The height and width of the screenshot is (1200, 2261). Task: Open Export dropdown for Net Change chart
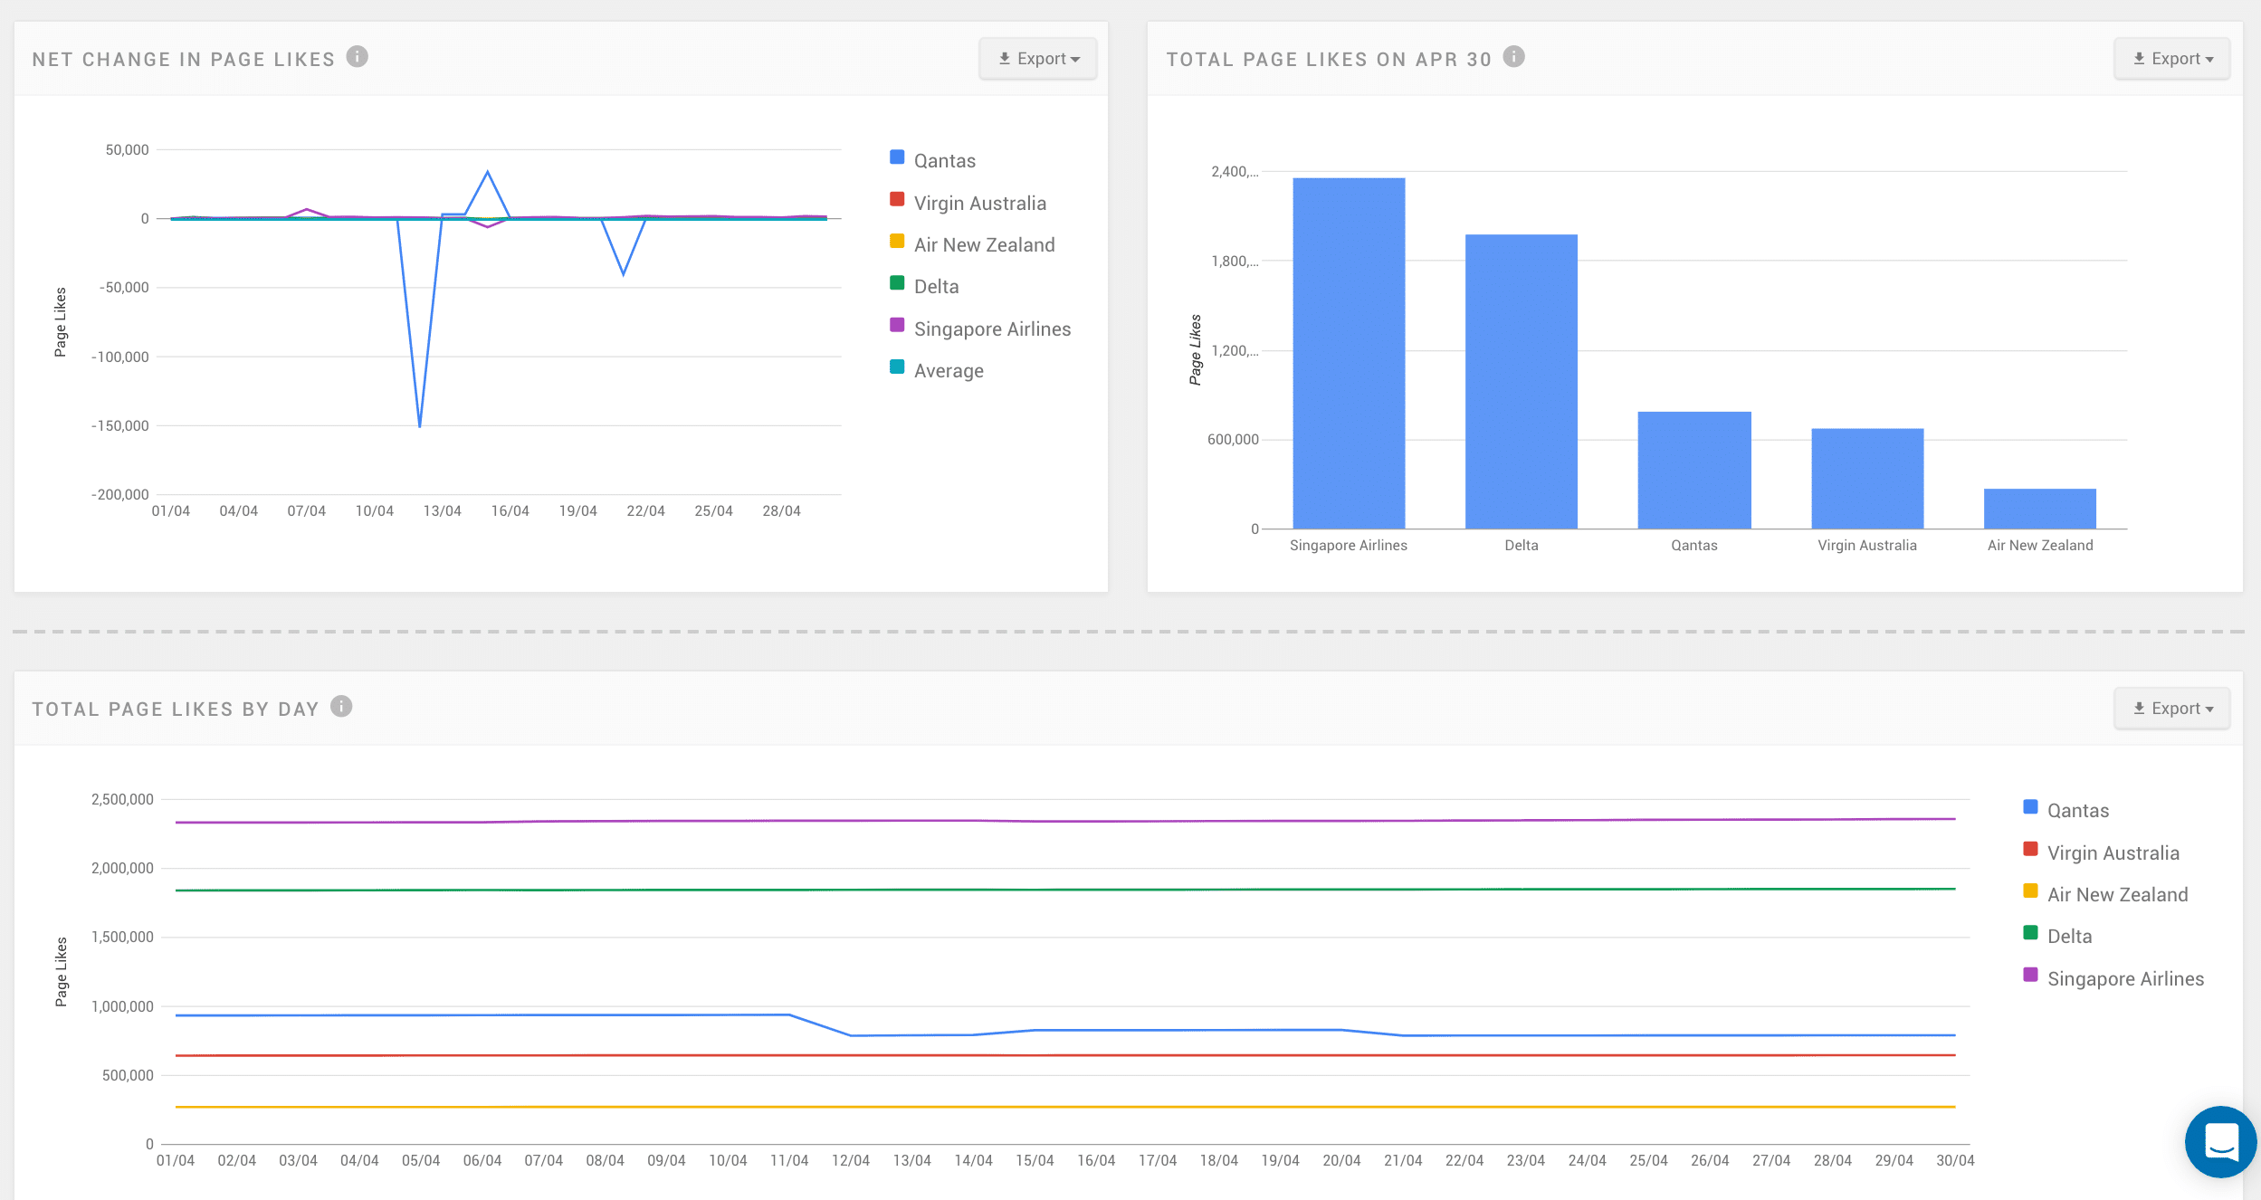coord(1038,59)
